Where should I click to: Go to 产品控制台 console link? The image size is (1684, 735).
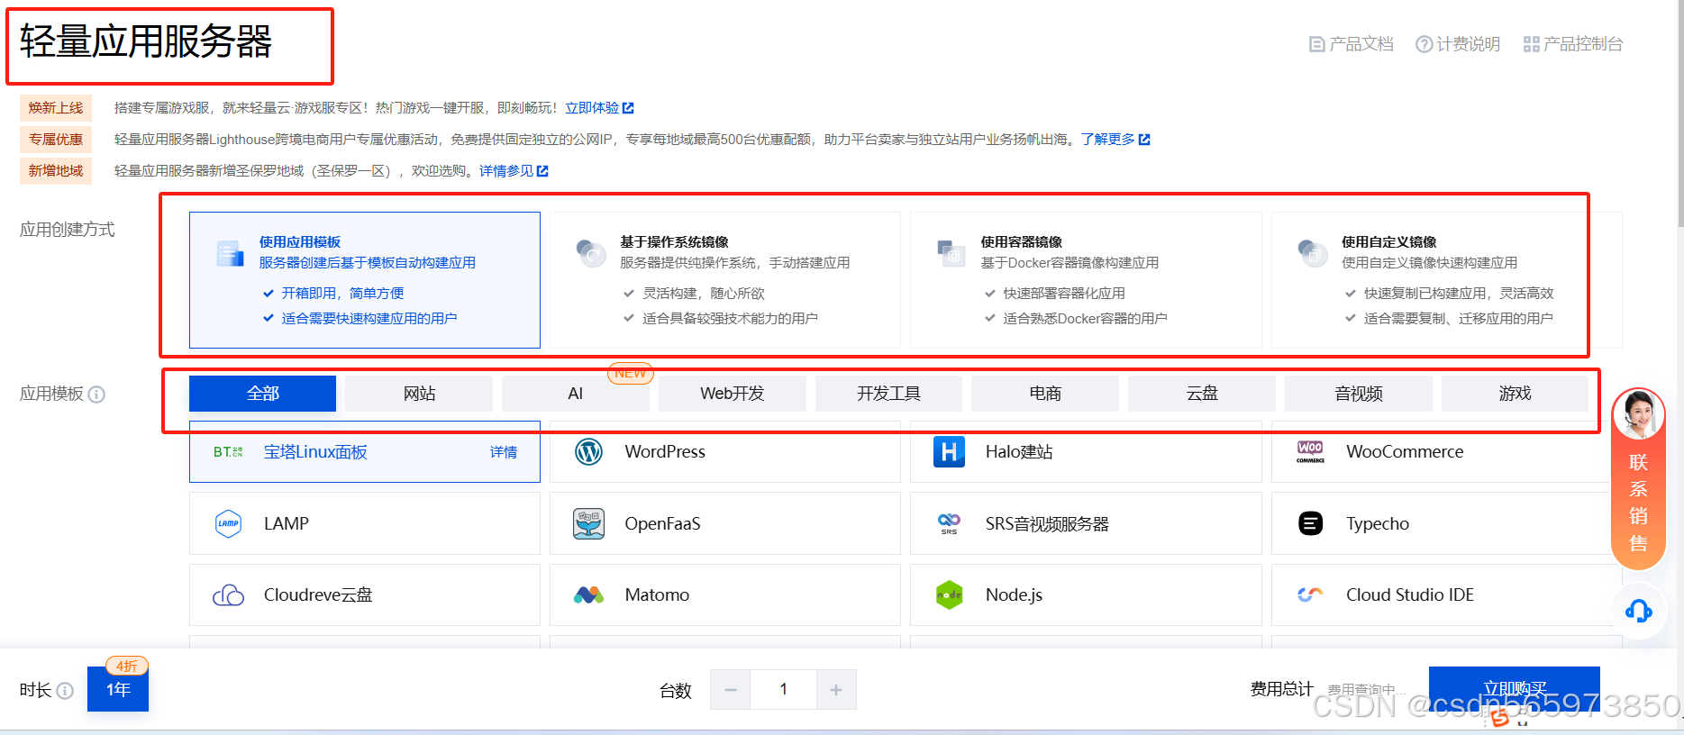(x=1573, y=44)
